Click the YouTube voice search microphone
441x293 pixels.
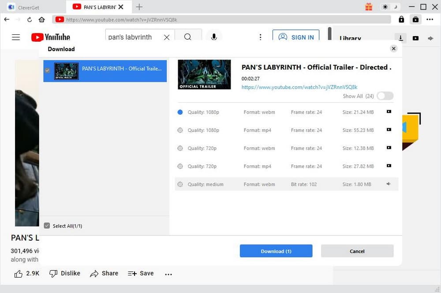pos(214,37)
